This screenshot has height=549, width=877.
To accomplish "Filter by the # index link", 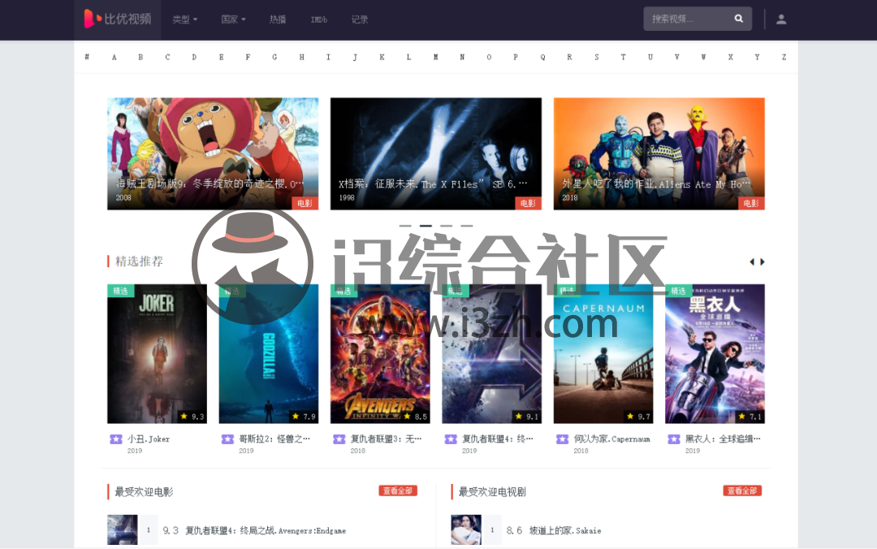I will [87, 57].
